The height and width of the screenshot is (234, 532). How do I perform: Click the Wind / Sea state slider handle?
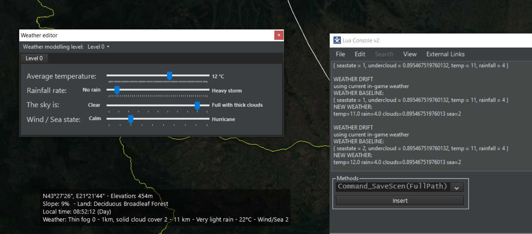click(x=131, y=119)
